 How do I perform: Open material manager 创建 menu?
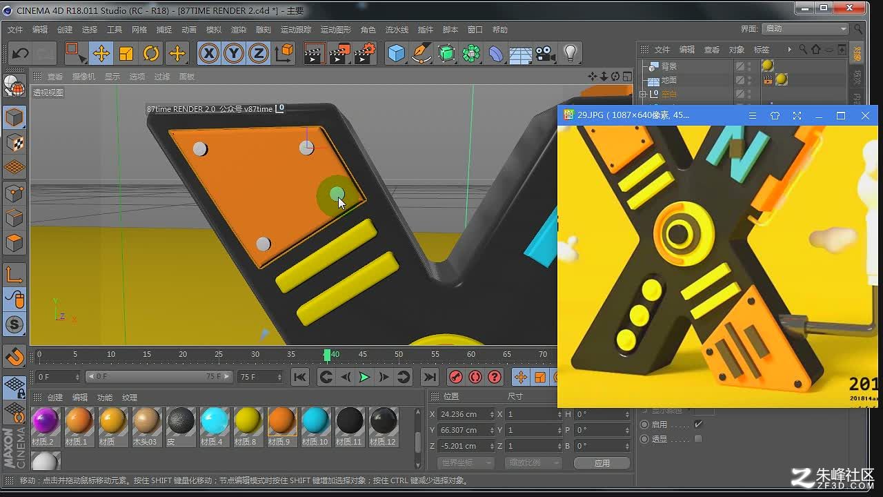(x=55, y=398)
